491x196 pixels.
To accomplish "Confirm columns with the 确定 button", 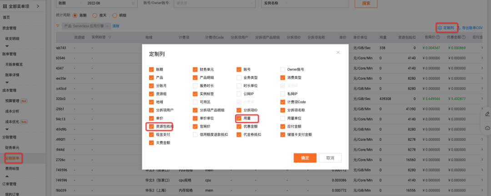I will 305,158.
